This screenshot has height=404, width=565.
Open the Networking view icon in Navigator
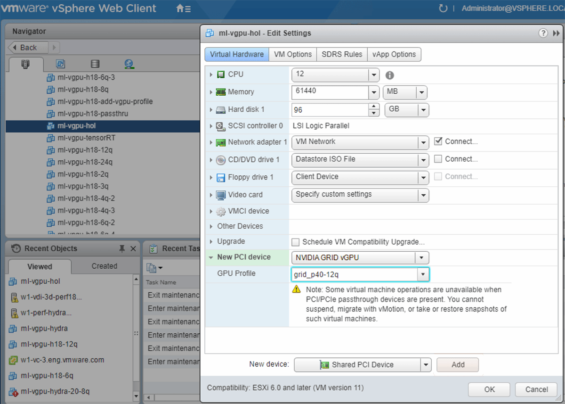pos(129,64)
